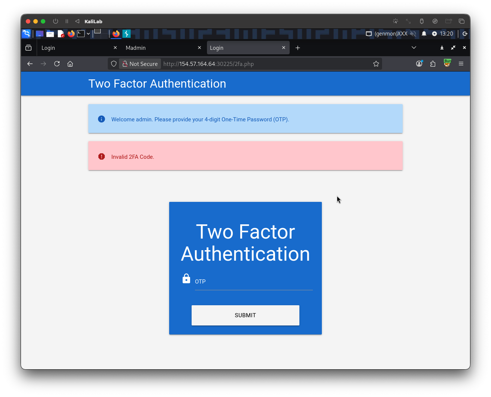
Task: Open the Kali terminal emulator launcher
Action: tap(81, 34)
